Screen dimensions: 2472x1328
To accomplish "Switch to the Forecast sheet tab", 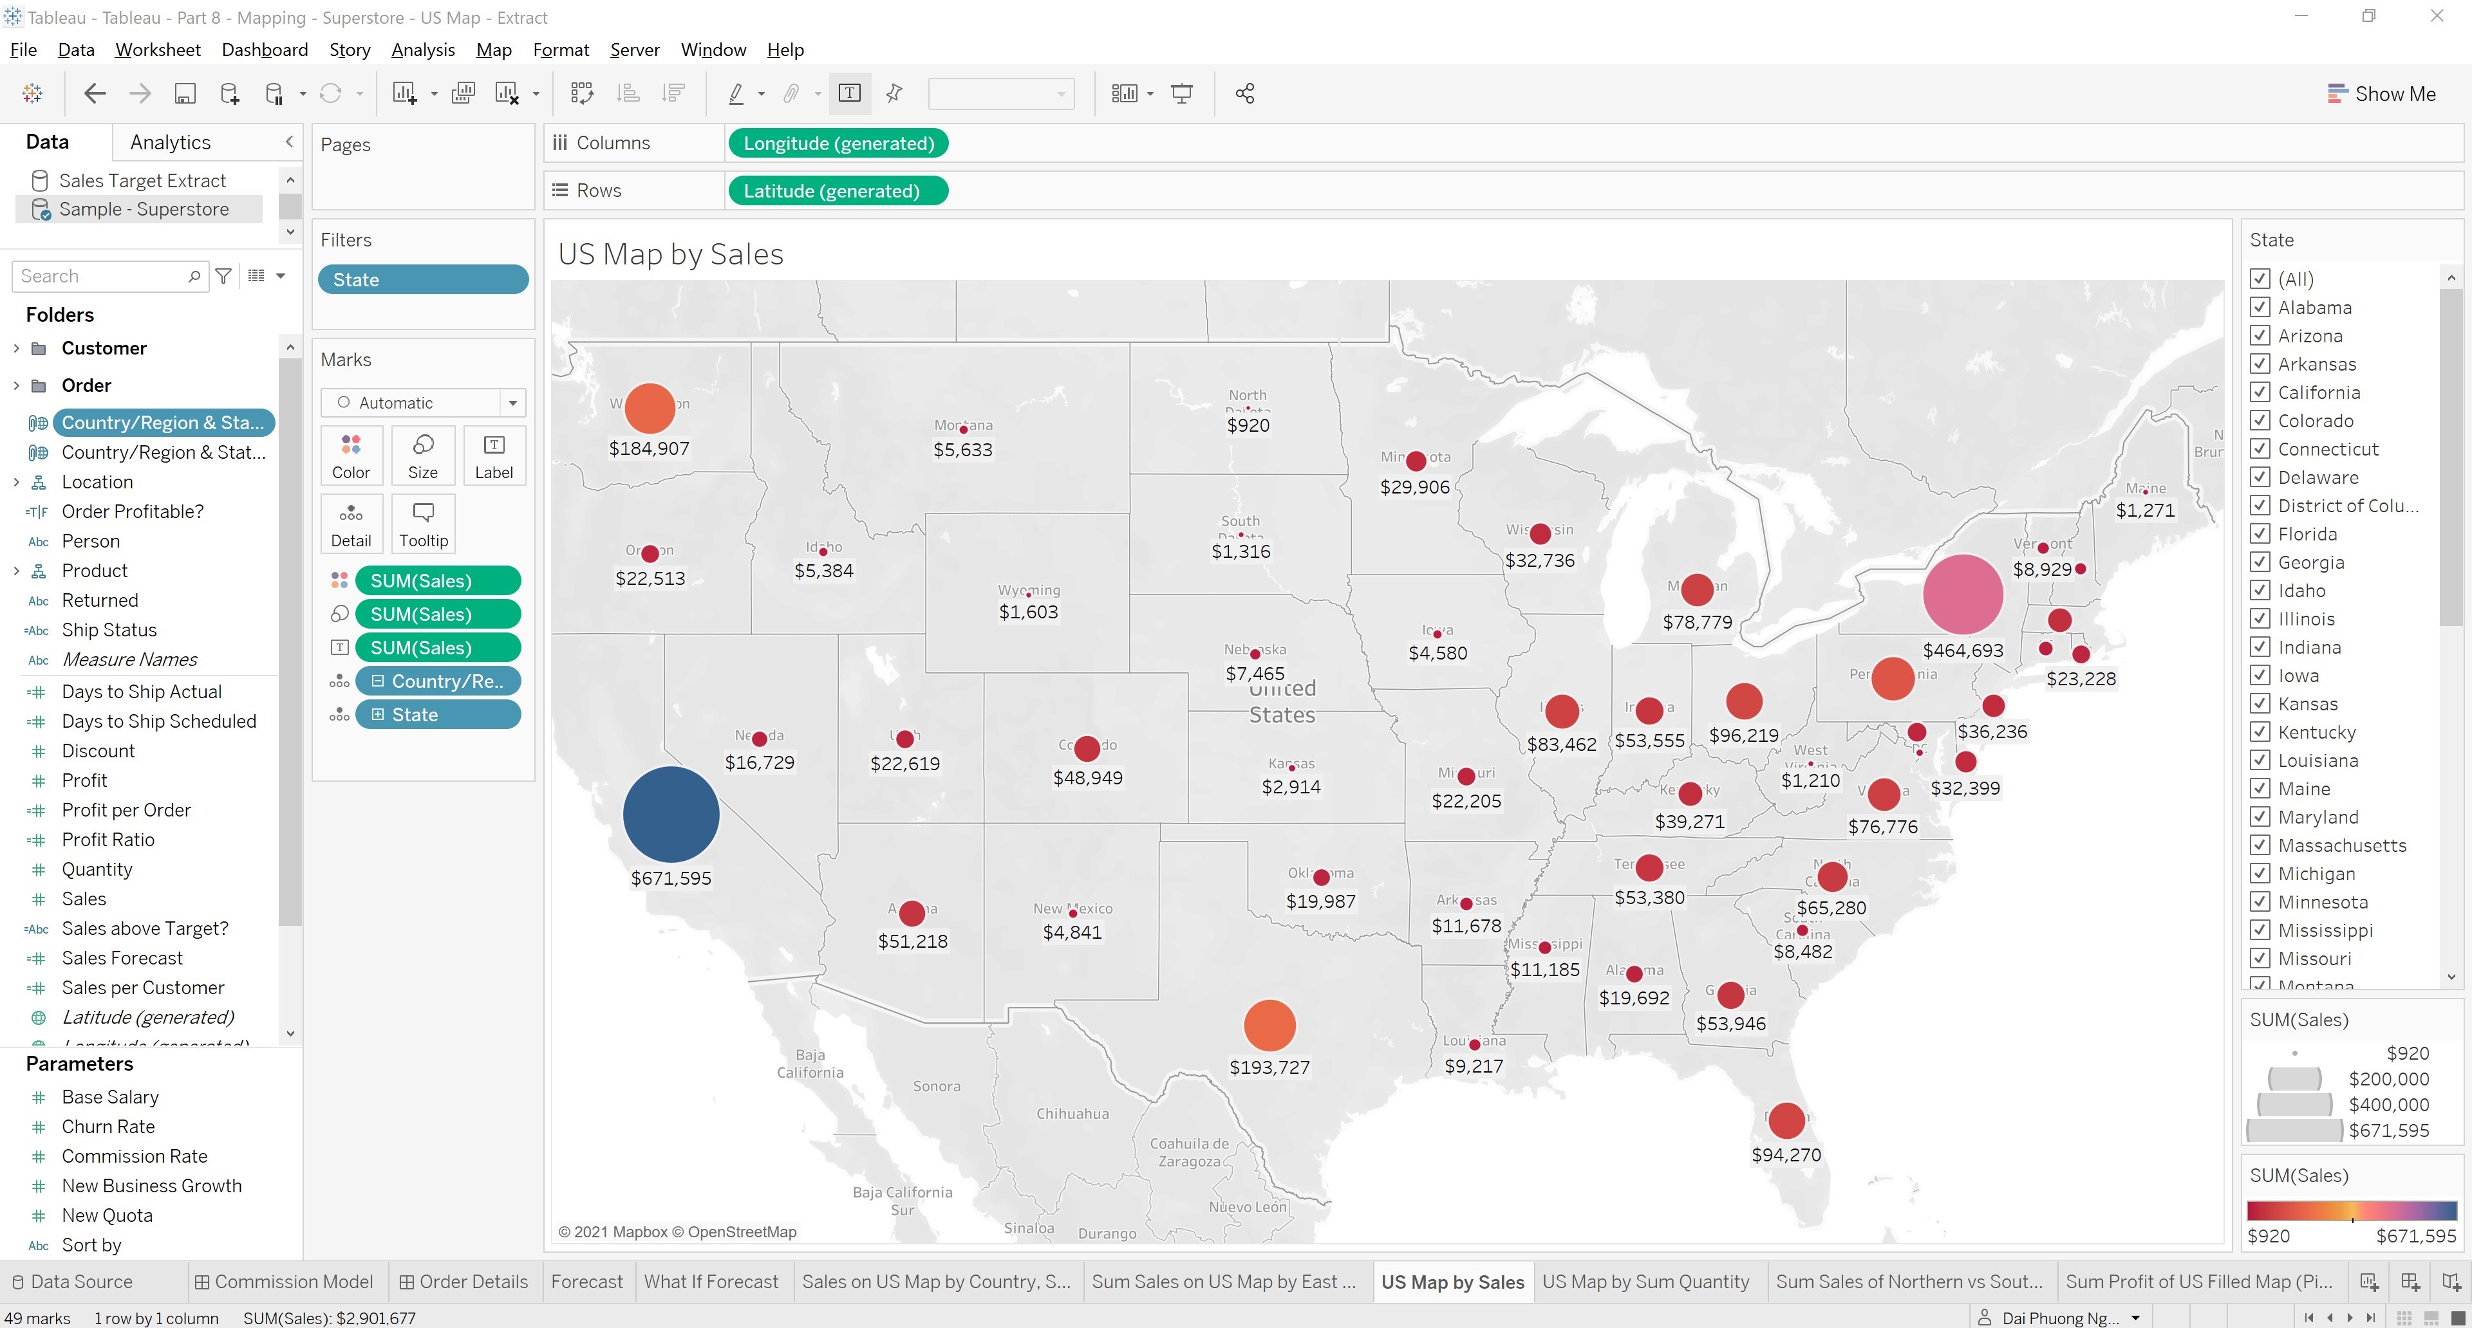I will 586,1281.
